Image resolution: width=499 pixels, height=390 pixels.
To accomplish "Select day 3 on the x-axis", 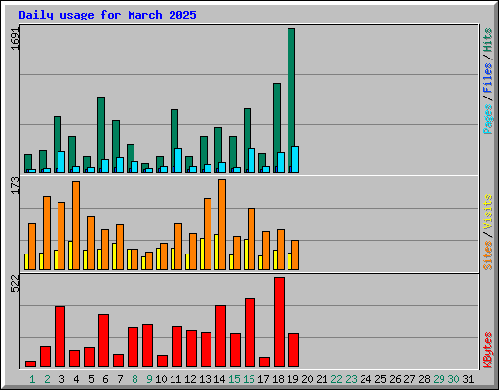I will (61, 379).
